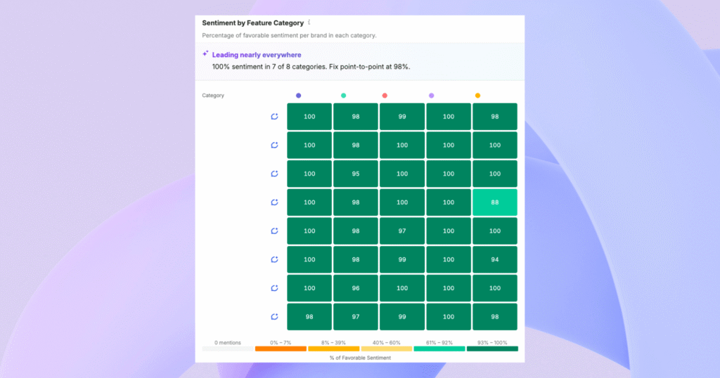Select the orange brand dot column header
The height and width of the screenshot is (378, 720).
pyautogui.click(x=477, y=96)
